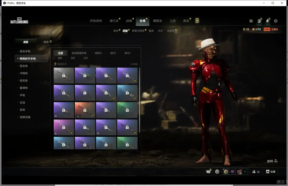Select the 仓库 tab
Image resolution: width=288 pixels, height=186 pixels.
click(x=142, y=21)
